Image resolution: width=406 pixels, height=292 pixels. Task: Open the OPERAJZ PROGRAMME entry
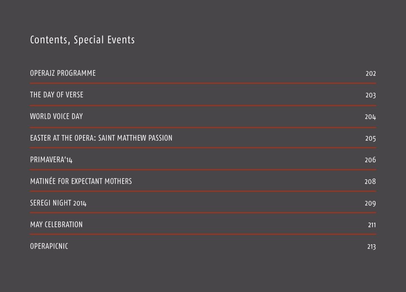[x=63, y=73]
